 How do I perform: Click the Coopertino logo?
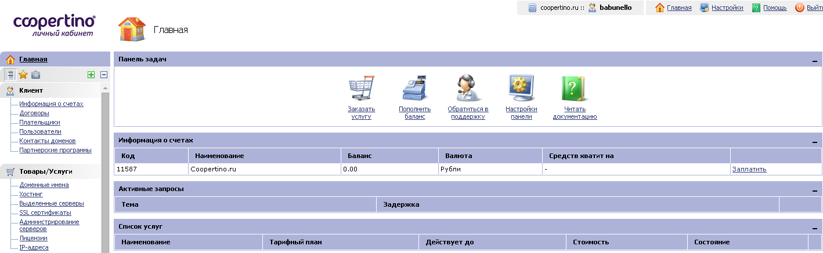click(x=55, y=26)
